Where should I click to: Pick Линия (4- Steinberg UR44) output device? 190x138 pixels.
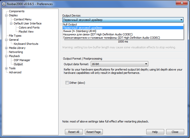[x=123, y=31]
